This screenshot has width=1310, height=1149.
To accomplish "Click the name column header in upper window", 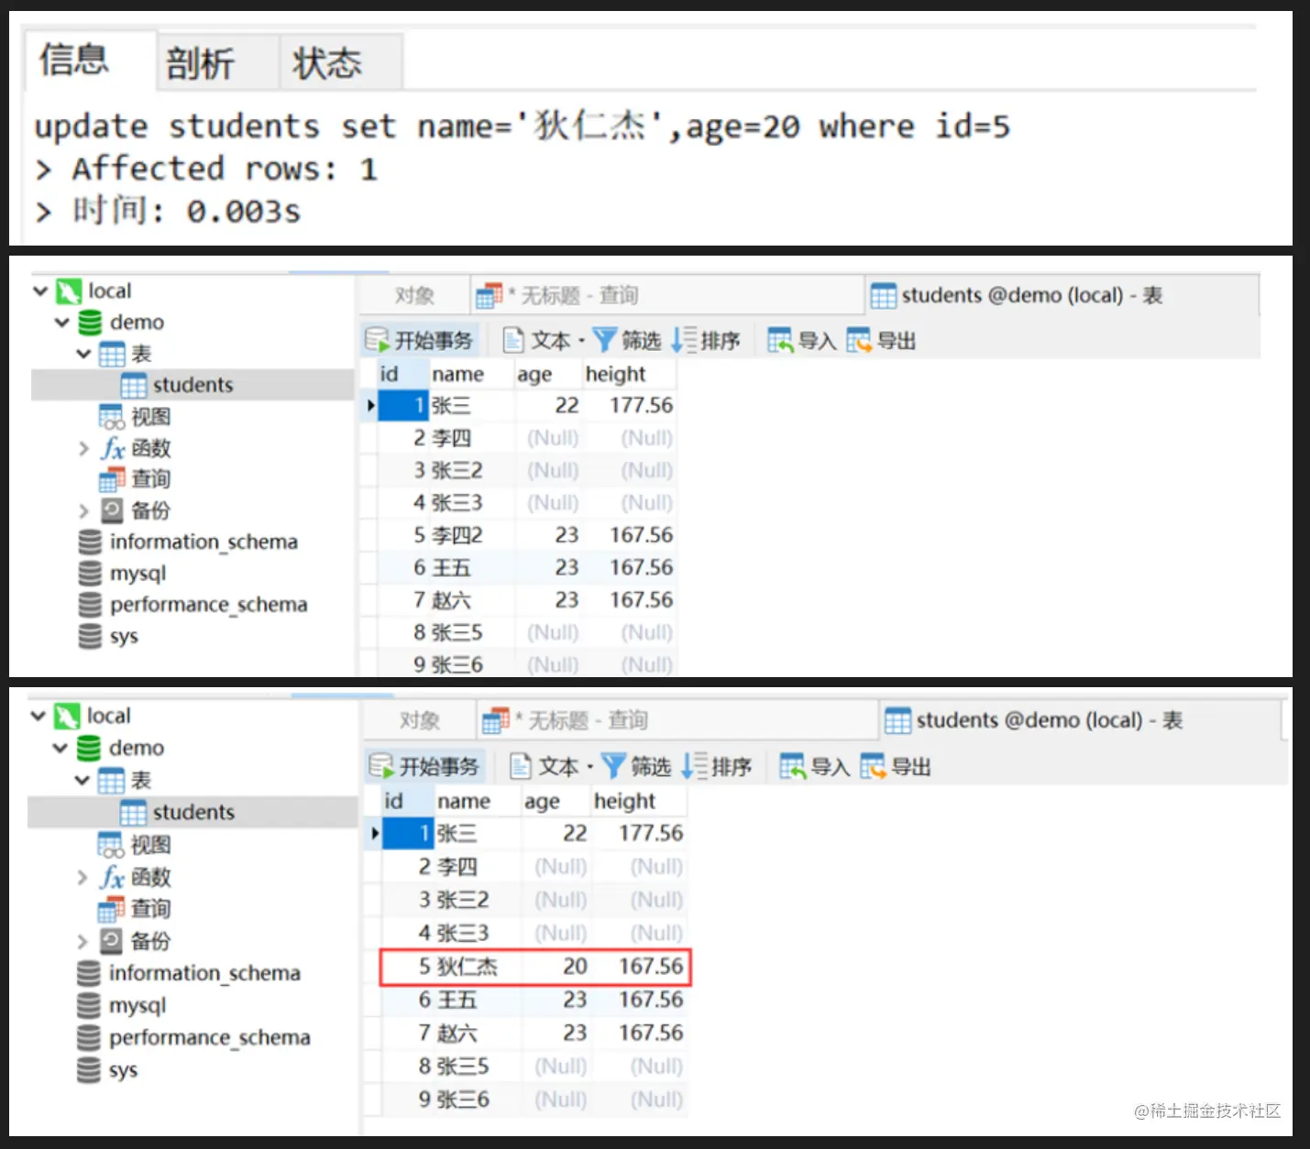I will coord(472,374).
